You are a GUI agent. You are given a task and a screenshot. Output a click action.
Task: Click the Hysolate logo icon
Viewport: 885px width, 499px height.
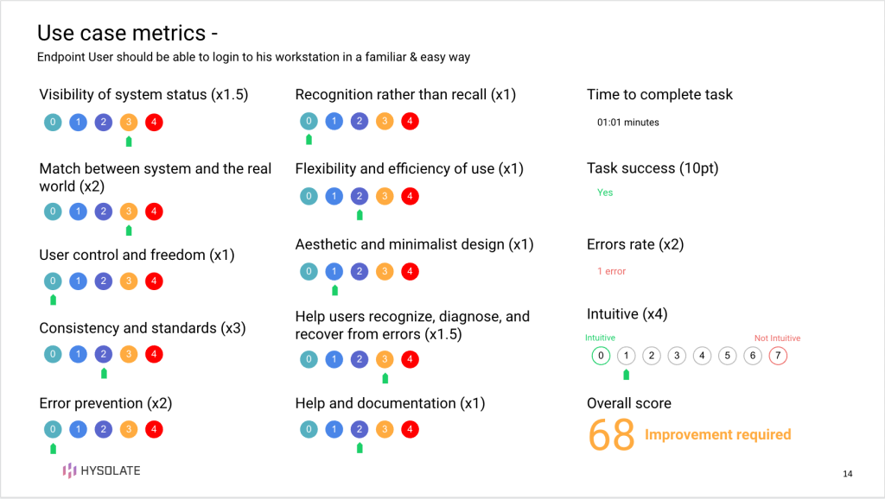(x=69, y=471)
